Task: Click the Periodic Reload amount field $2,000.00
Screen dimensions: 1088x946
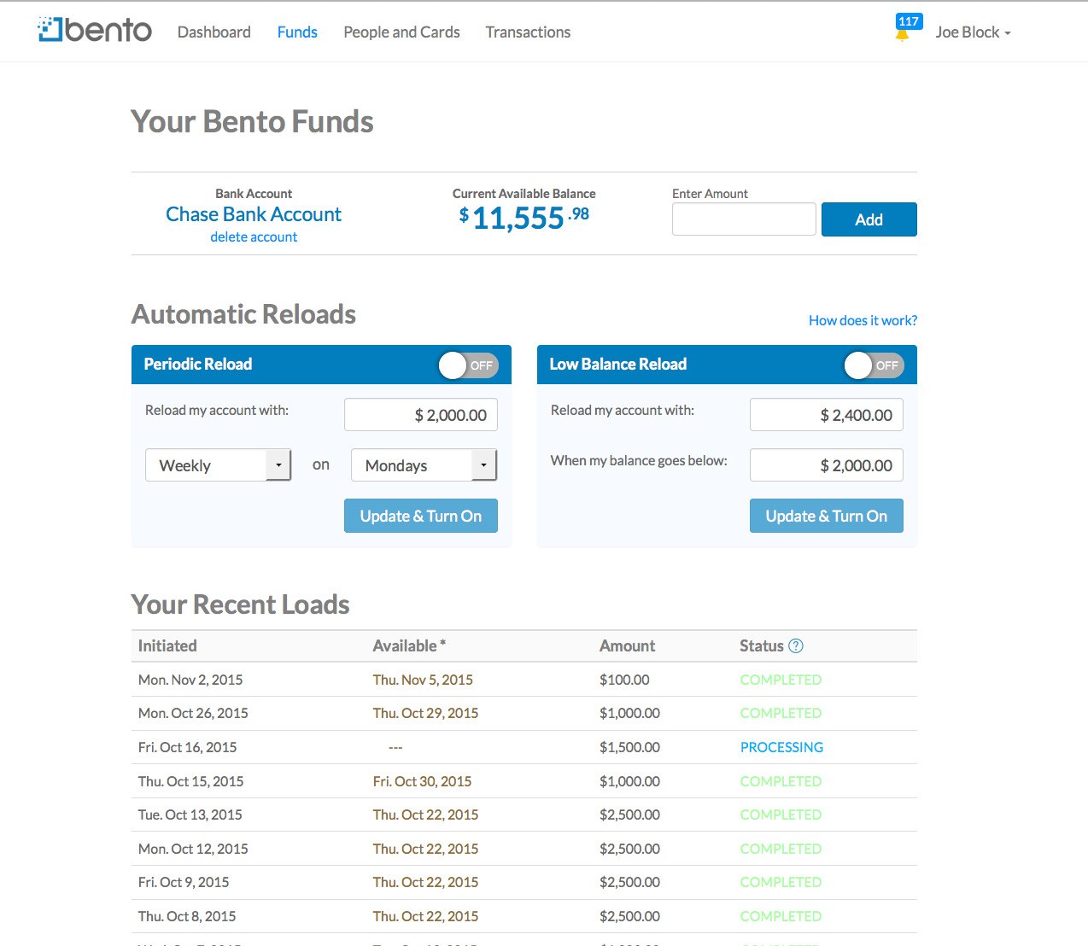Action: point(421,415)
